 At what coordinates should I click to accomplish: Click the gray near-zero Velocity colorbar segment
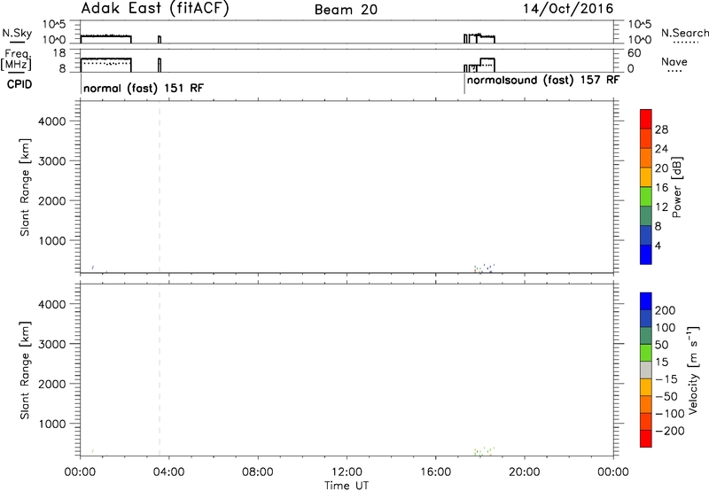(x=646, y=370)
